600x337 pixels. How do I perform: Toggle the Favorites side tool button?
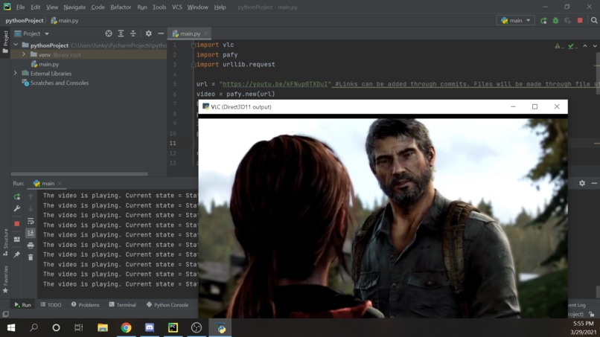coord(5,280)
